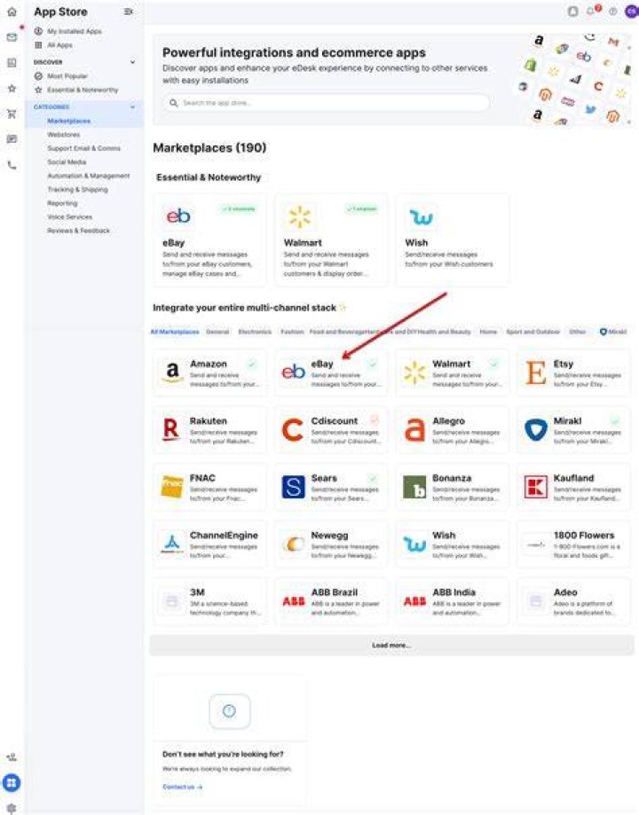This screenshot has height=815, width=639.
Task: Open the home icon in left rail
Action: pos(12,12)
